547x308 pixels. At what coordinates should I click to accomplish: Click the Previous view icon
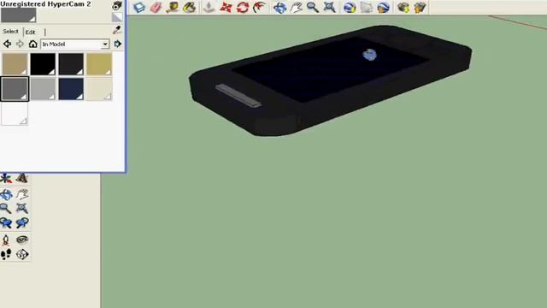(6, 222)
